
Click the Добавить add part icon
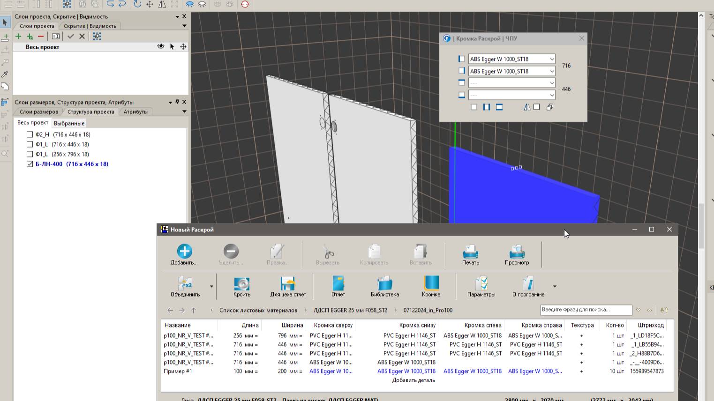pyautogui.click(x=184, y=254)
